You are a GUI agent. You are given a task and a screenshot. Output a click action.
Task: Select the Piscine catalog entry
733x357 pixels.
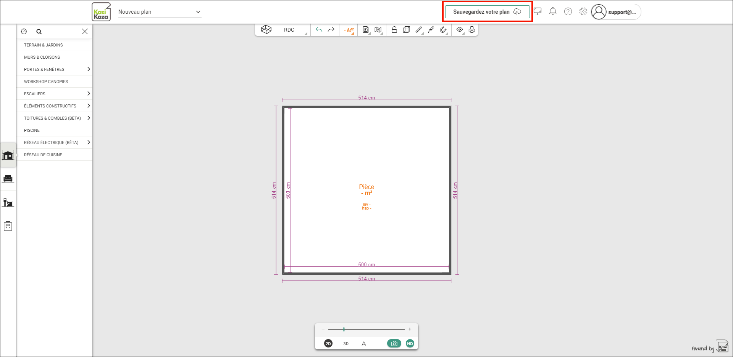click(55, 130)
